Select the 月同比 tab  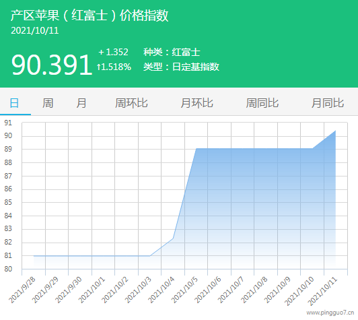tap(328, 103)
